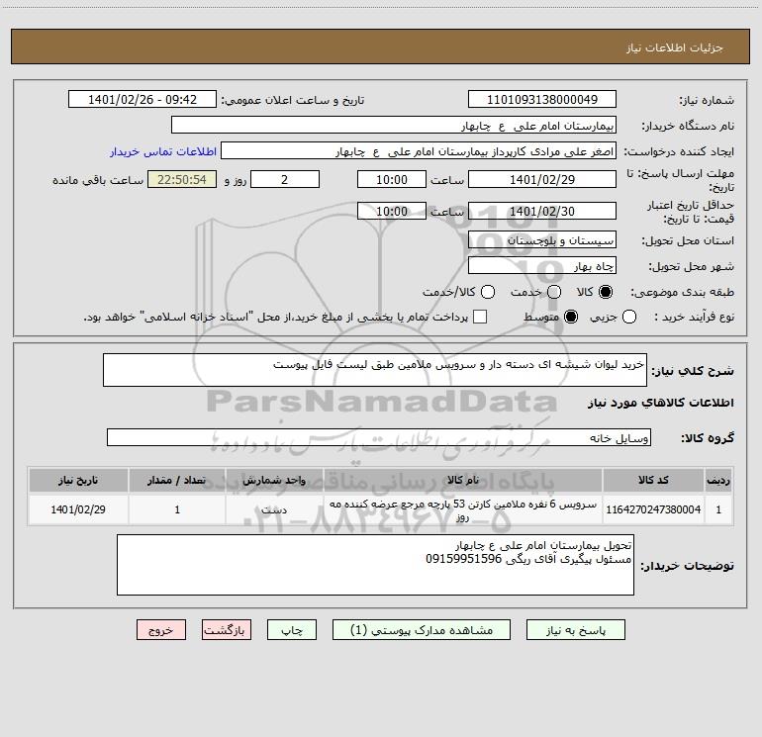Click the واحد شمارش column header
The height and width of the screenshot is (737, 762).
tap(274, 480)
